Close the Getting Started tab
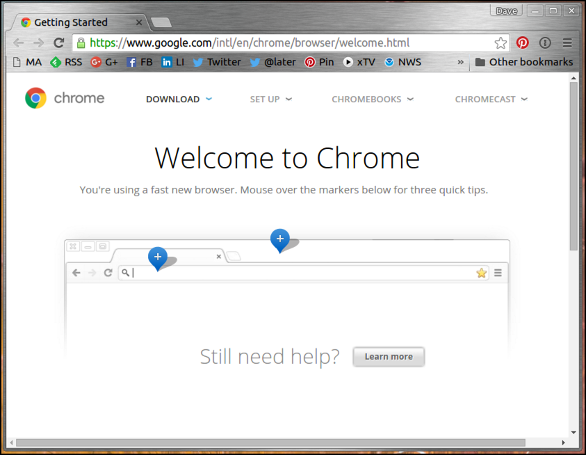Image resolution: width=586 pixels, height=455 pixels. coord(138,22)
